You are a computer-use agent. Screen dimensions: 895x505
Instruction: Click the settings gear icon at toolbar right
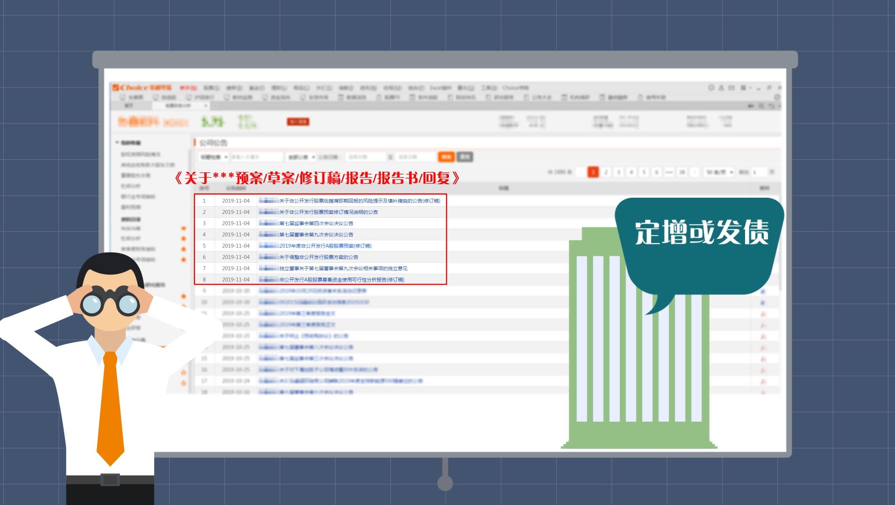click(777, 97)
